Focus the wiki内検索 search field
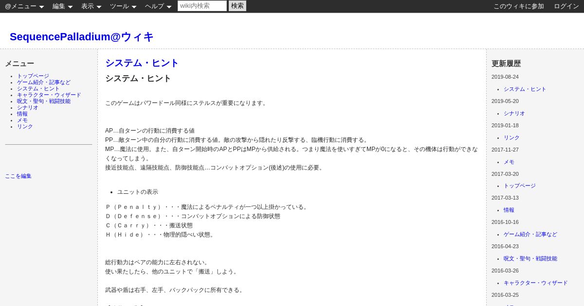Image resolution: width=584 pixels, height=306 pixels. (202, 6)
